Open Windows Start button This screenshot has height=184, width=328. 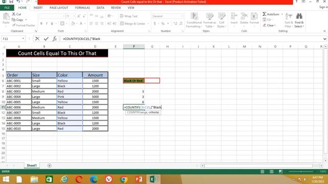click(x=6, y=179)
